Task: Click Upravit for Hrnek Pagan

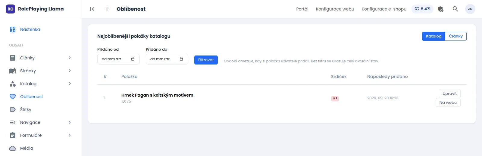Action: tap(449, 94)
